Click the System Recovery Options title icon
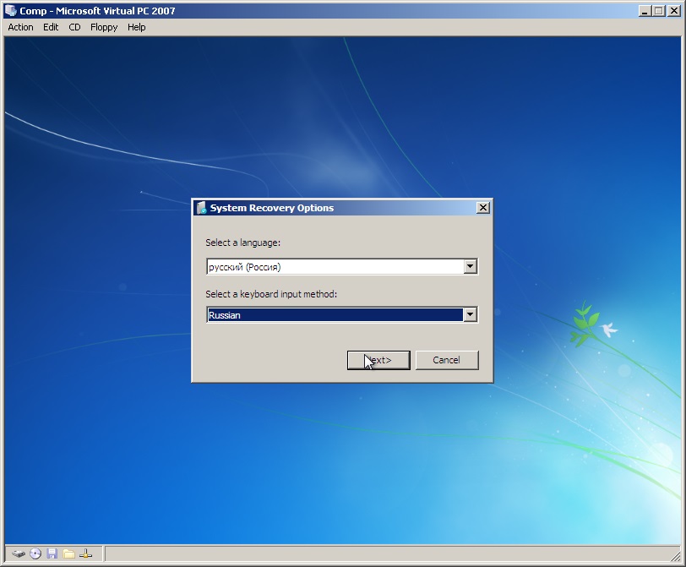This screenshot has width=686, height=567. [x=201, y=208]
